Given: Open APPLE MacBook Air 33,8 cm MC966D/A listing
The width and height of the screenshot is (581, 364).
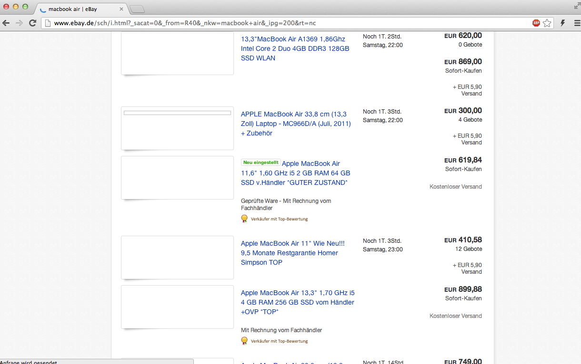Looking at the screenshot, I should [296, 124].
